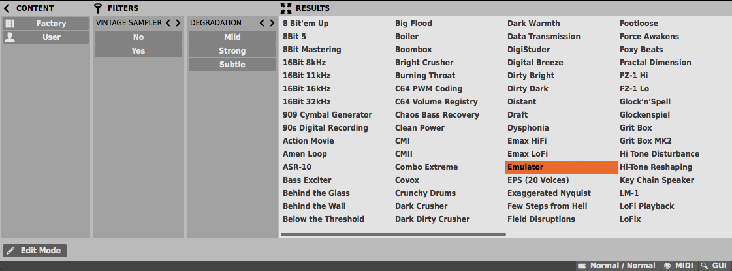Screen dimensions: 732x271
Task: Click the Factory grid icon
Action: tap(10, 24)
